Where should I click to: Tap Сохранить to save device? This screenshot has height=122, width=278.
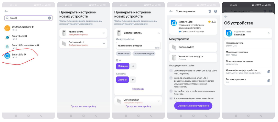point(138,89)
